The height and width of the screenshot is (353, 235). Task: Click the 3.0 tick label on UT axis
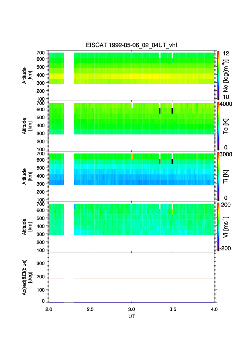132,309
